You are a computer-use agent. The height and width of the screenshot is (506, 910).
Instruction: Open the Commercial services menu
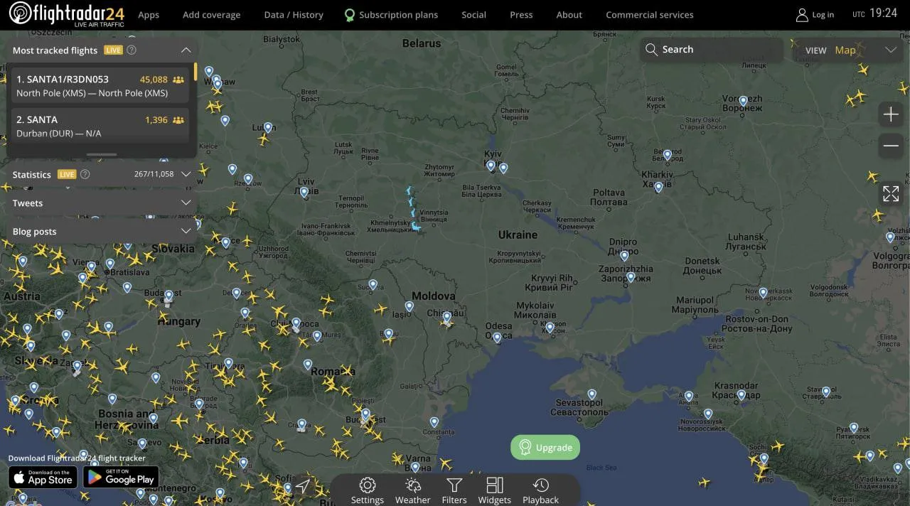(649, 15)
